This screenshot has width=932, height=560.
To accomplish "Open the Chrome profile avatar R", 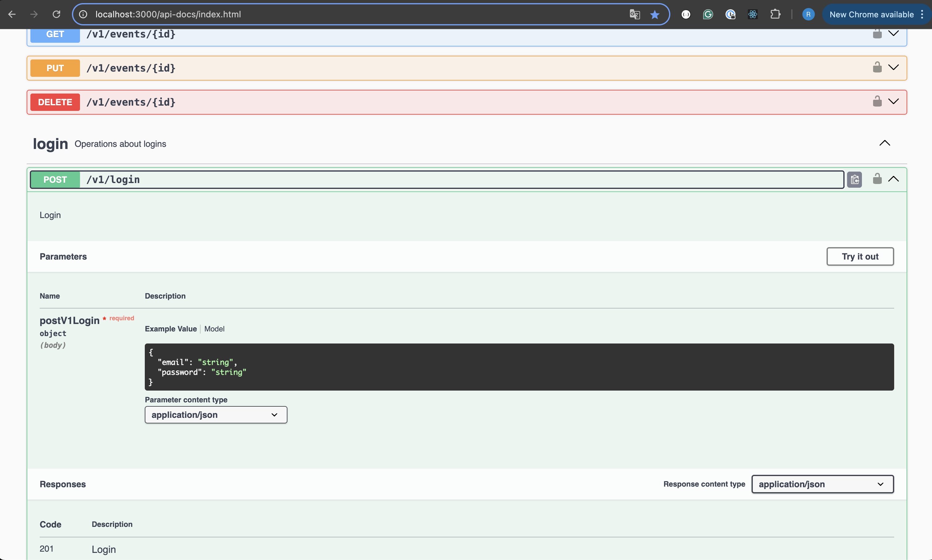I will (x=808, y=14).
